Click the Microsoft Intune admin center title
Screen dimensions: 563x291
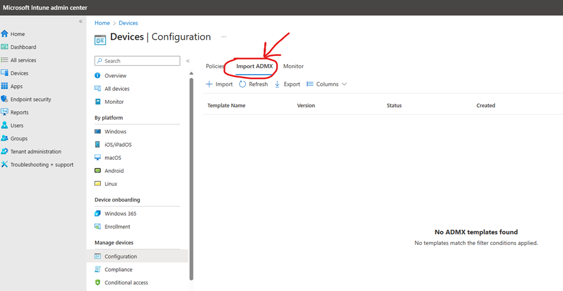click(x=45, y=7)
